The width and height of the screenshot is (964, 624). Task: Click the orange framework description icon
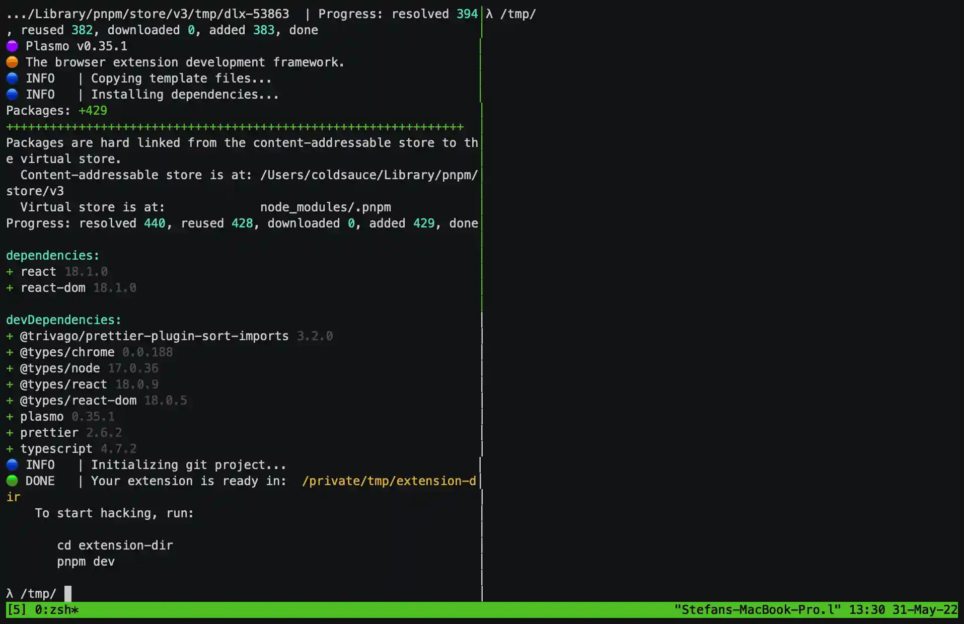click(12, 62)
